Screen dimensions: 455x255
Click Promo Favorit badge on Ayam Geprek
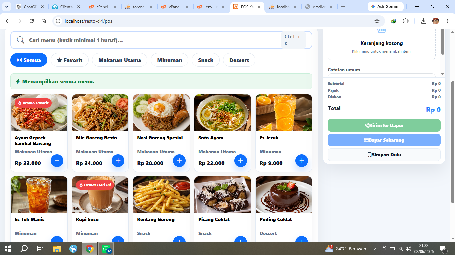coord(33,103)
